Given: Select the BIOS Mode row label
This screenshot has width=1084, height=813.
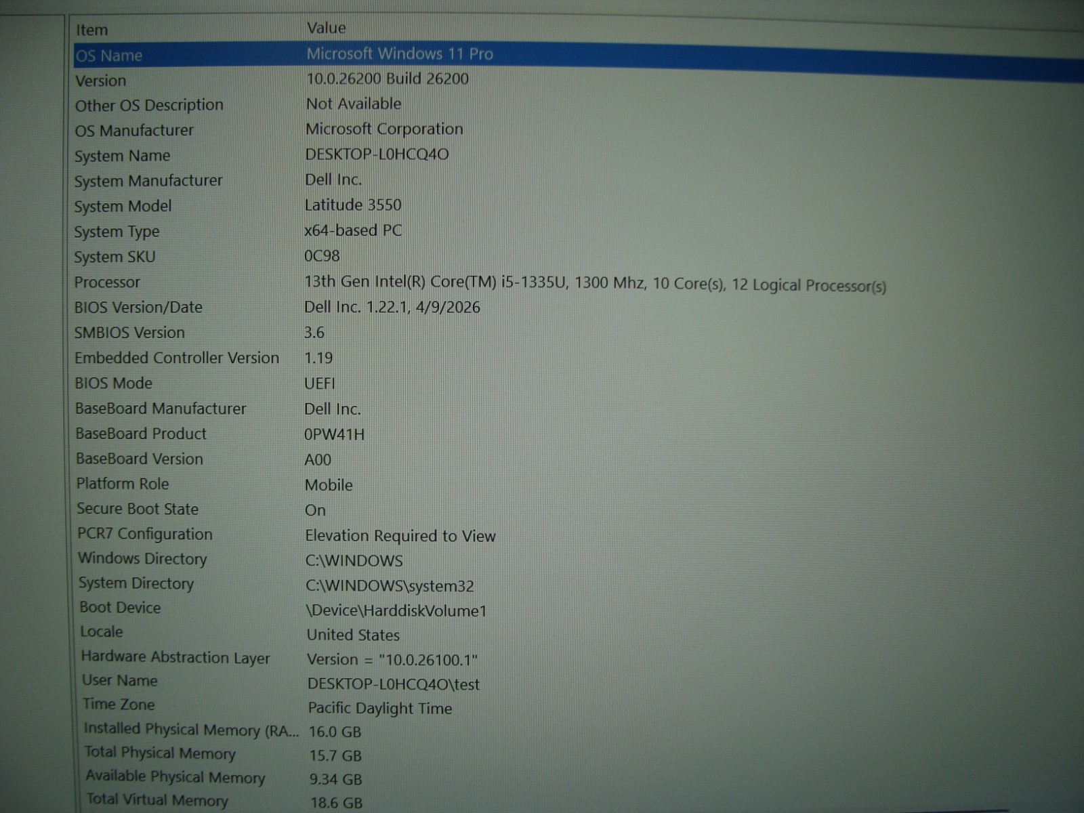Looking at the screenshot, I should (113, 383).
